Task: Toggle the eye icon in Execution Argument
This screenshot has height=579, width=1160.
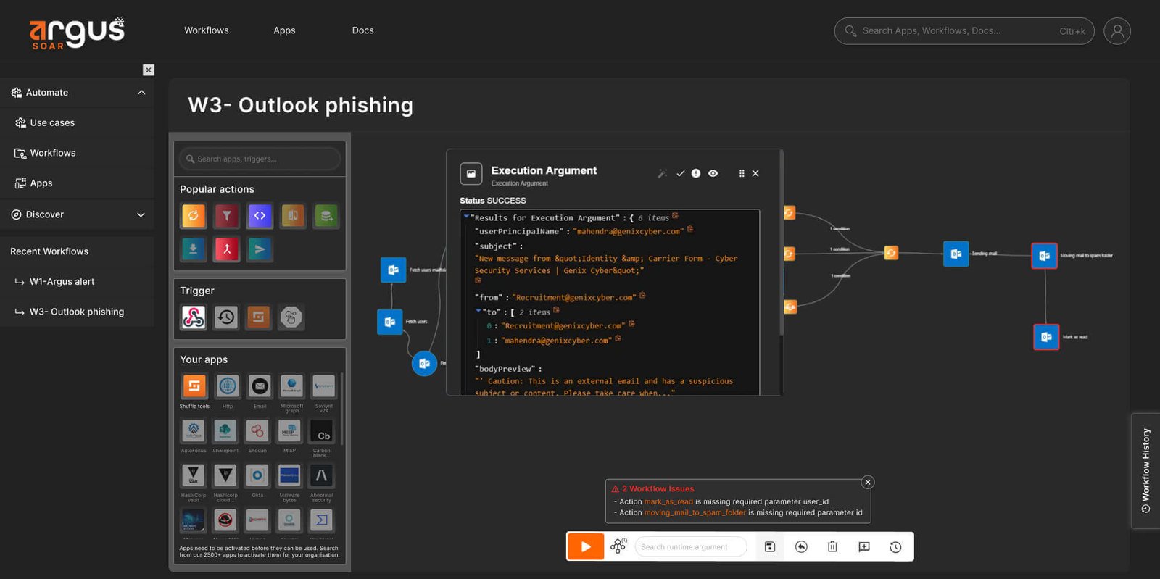Action: coord(713,174)
